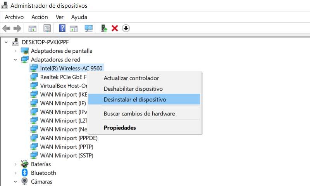Screen dimensions: 310x186
Task: Click the Bluetooth category icon
Action: click(x=25, y=173)
